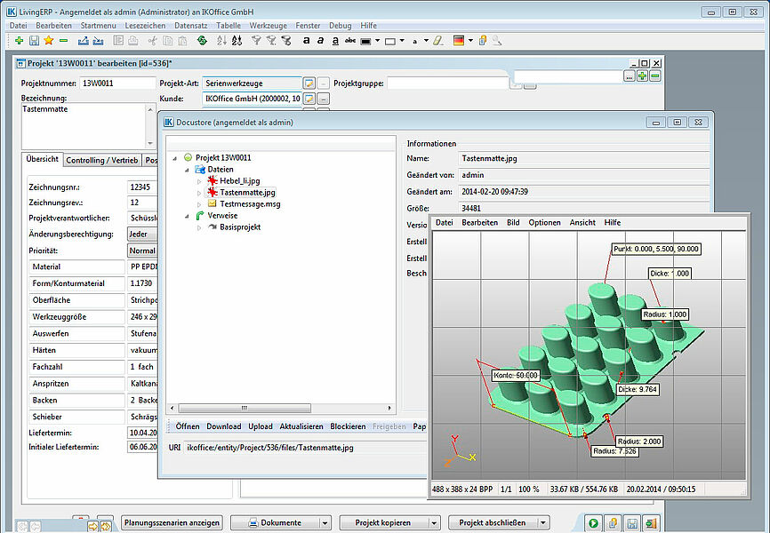Open the Dokumente button dropdown arrow

pos(325,523)
